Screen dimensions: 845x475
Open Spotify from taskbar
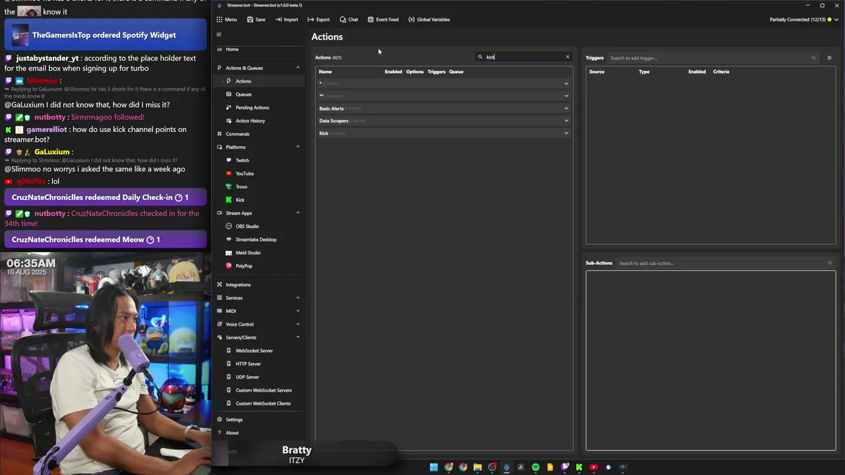click(x=535, y=467)
